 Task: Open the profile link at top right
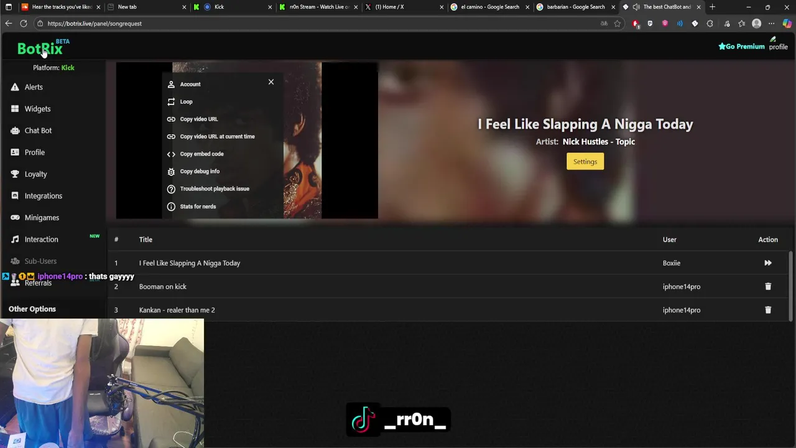click(x=778, y=44)
